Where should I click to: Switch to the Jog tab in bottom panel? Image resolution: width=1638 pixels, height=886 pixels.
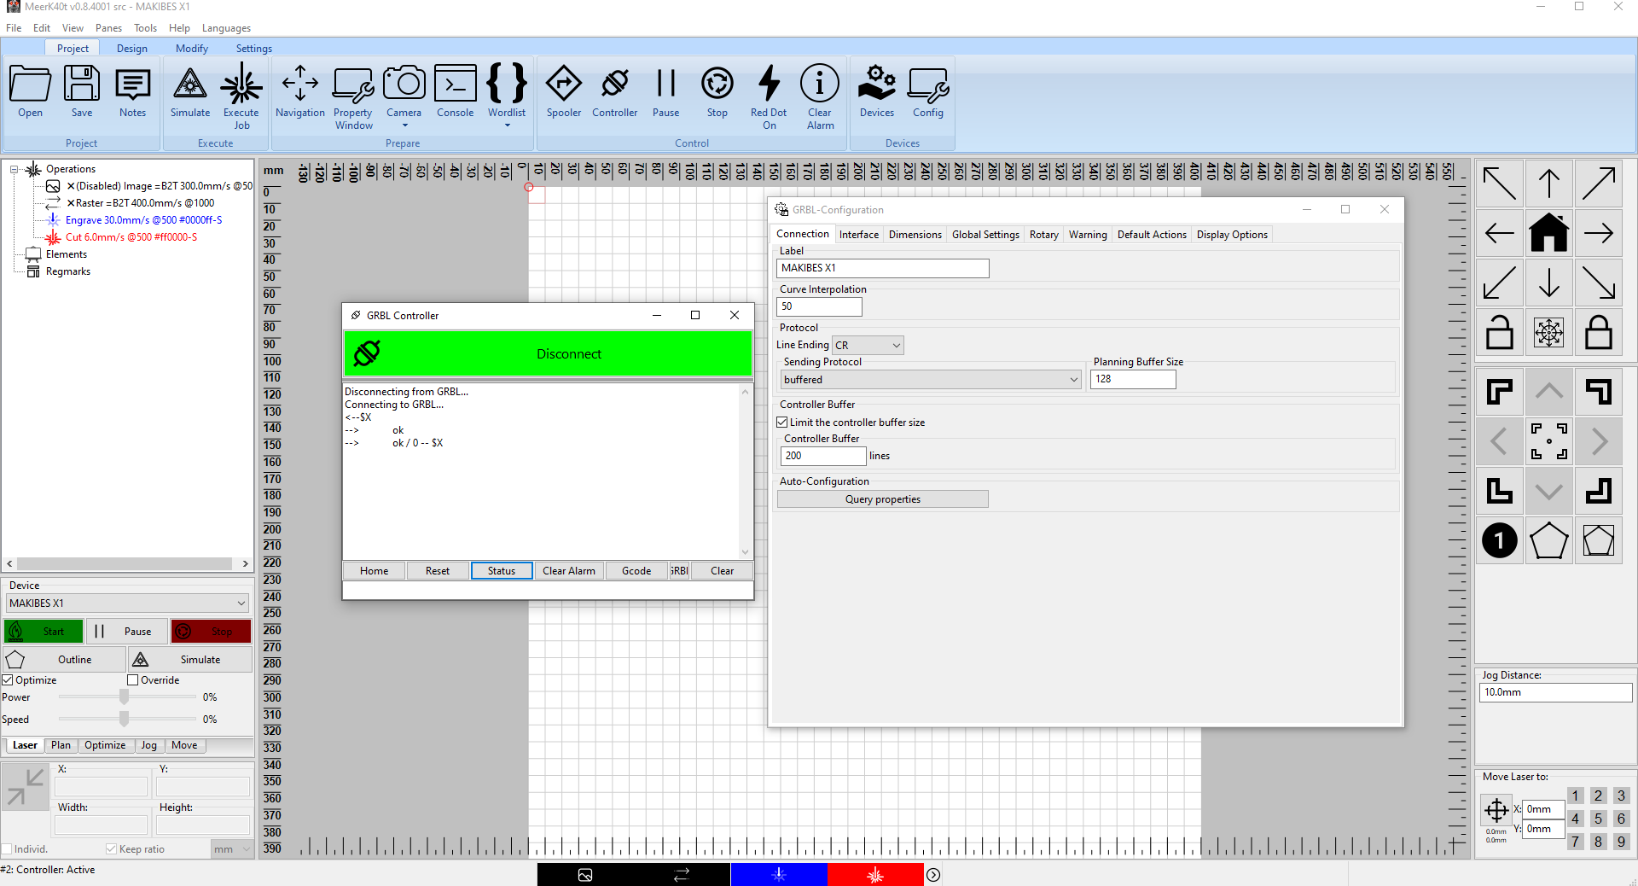point(148,745)
